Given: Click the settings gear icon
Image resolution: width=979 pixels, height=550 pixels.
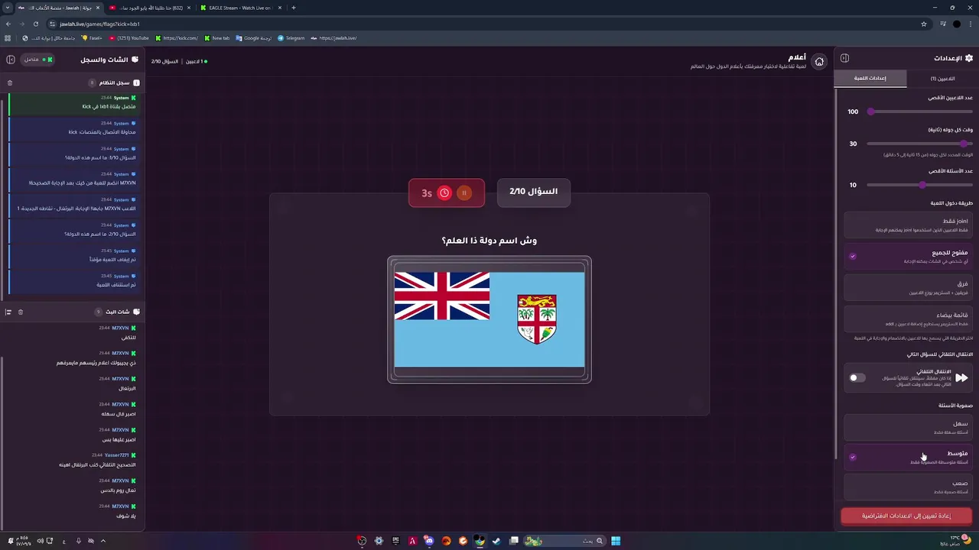Looking at the screenshot, I should (x=969, y=58).
